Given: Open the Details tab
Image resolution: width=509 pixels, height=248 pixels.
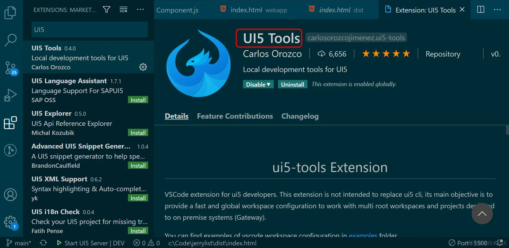Looking at the screenshot, I should point(177,116).
